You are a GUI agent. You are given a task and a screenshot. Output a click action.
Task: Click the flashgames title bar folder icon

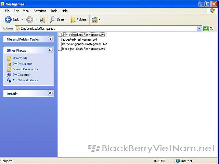pyautogui.click(x=2, y=4)
